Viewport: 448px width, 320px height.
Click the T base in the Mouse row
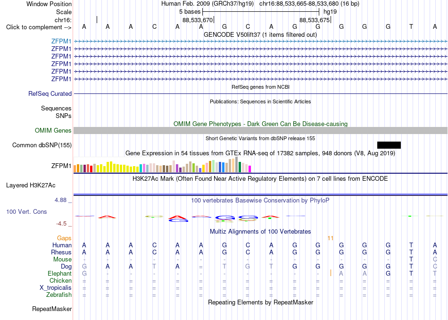(411, 260)
